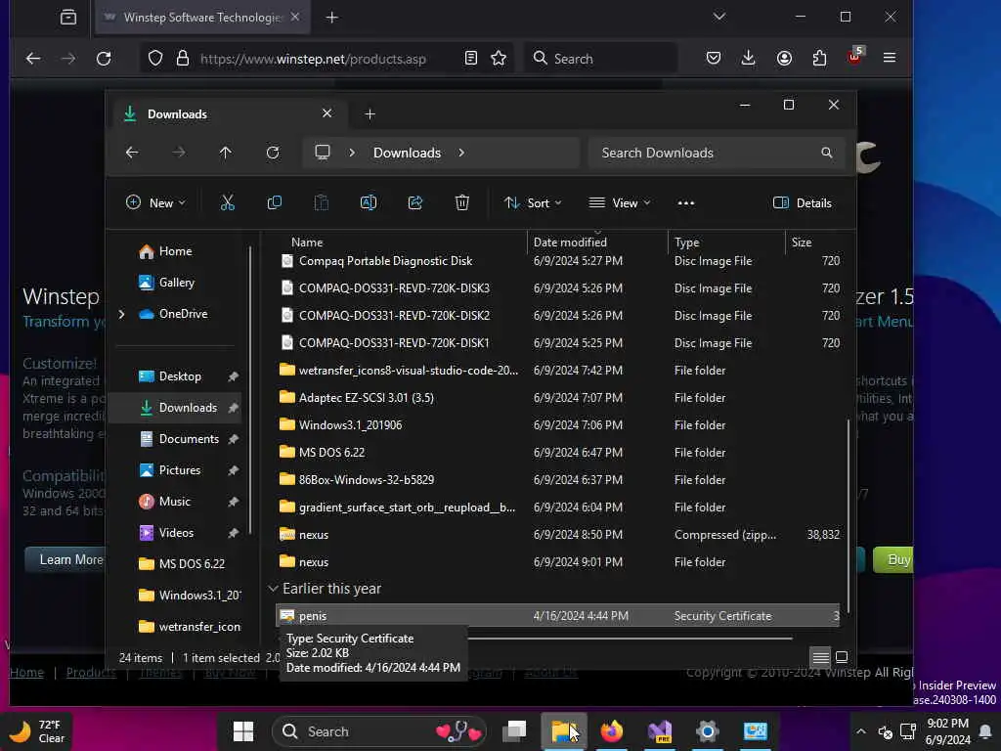The width and height of the screenshot is (1001, 751).
Task: Click the file list vertical scrollbar
Action: 849,516
